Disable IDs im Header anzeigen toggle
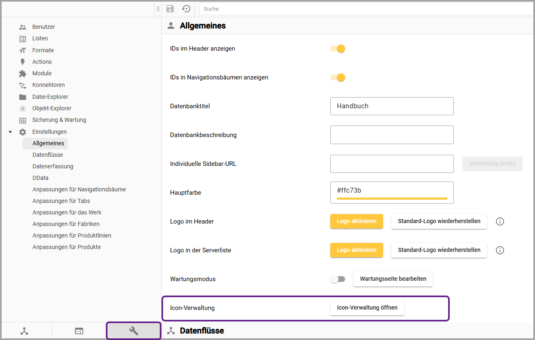Image resolution: width=535 pixels, height=340 pixels. pyautogui.click(x=338, y=49)
